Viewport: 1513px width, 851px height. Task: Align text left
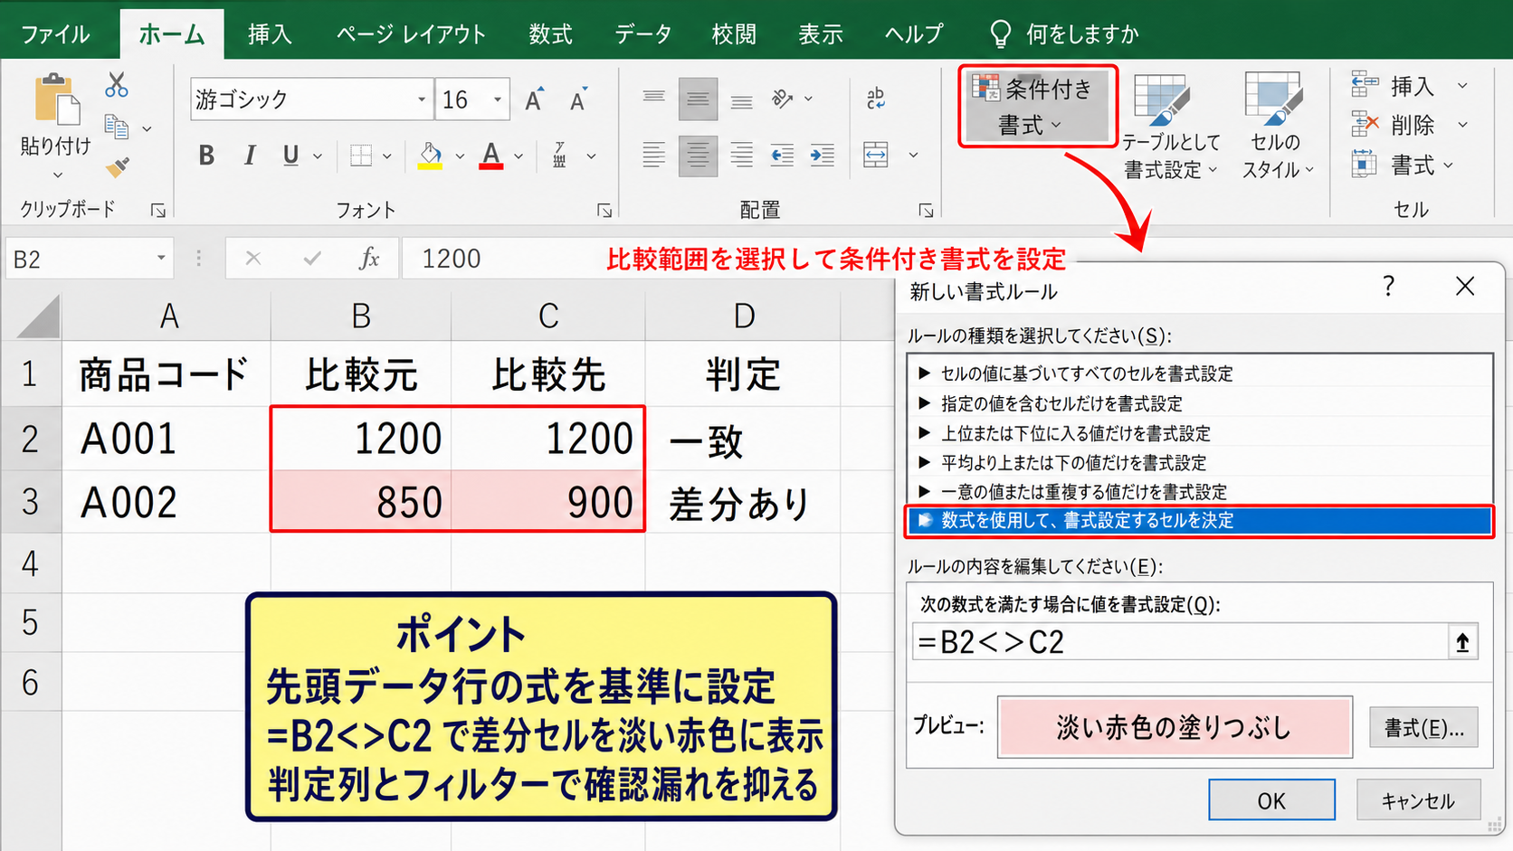tap(653, 156)
